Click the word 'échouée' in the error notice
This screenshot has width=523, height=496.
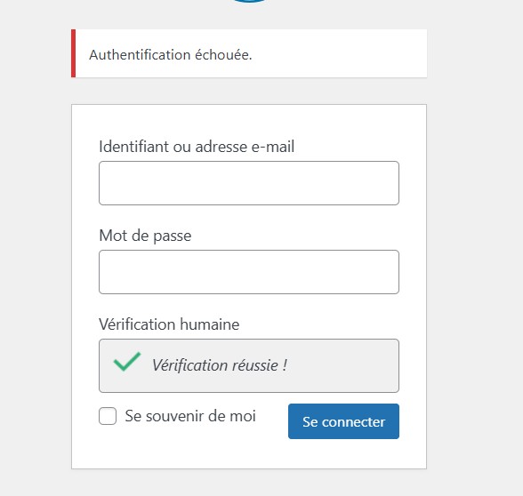[x=221, y=55]
